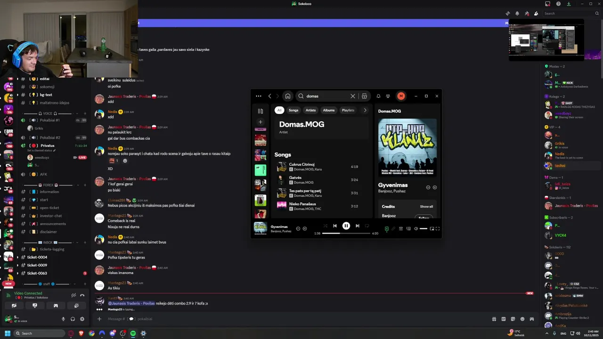
Task: Open the open-ticket channel
Action: point(49,208)
